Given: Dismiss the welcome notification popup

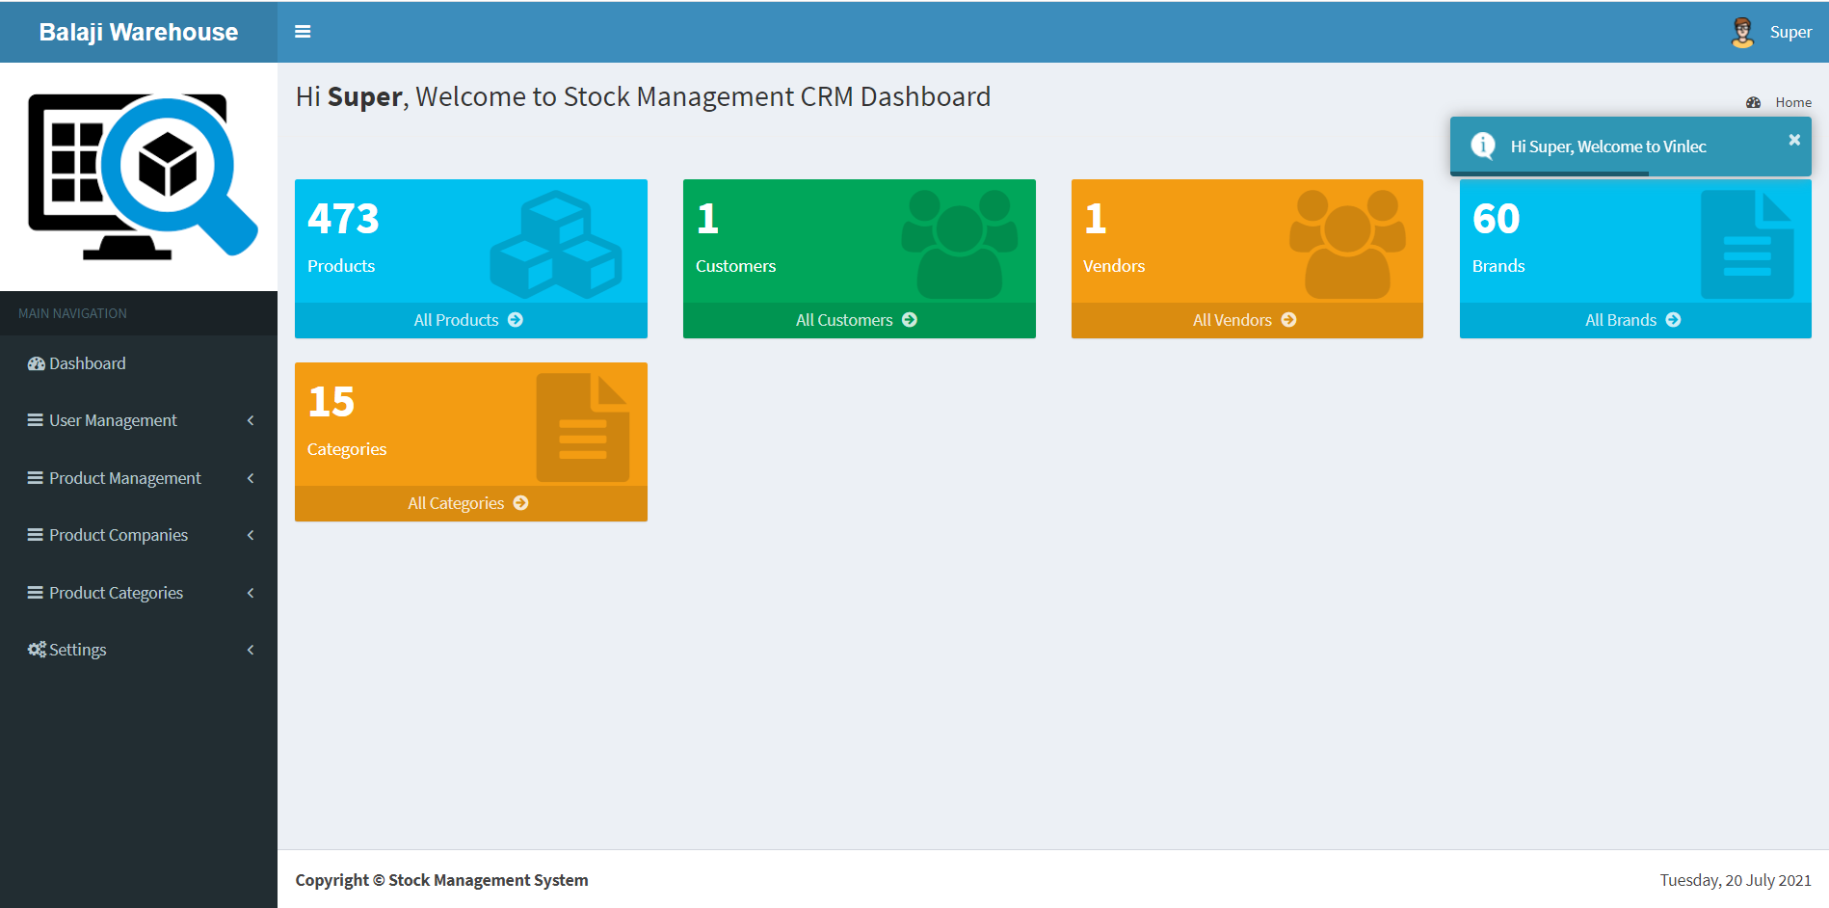Looking at the screenshot, I should [1794, 140].
